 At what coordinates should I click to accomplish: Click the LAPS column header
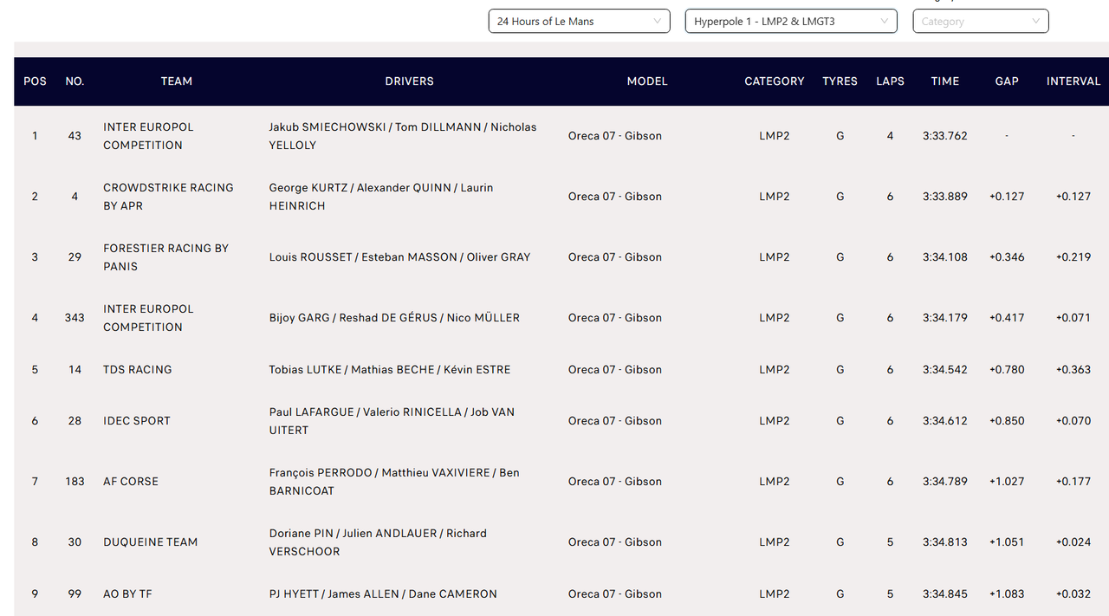[890, 81]
